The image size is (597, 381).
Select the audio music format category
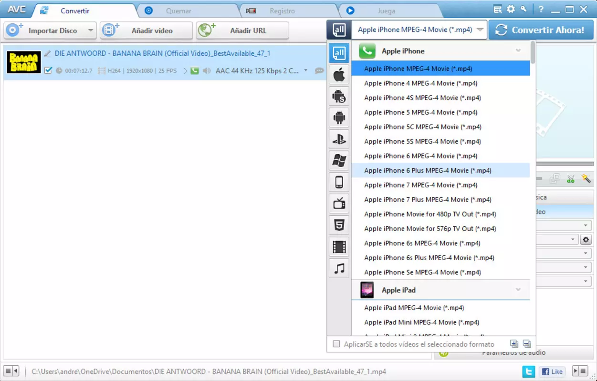point(339,269)
